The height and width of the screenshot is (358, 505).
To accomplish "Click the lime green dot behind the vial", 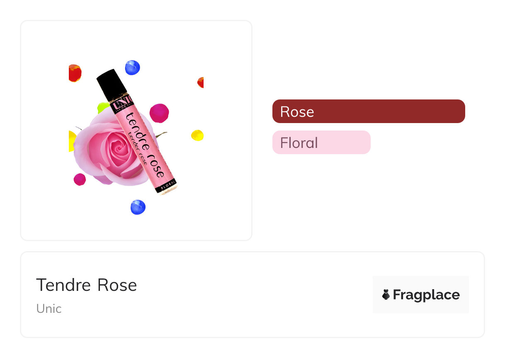I will [x=102, y=108].
